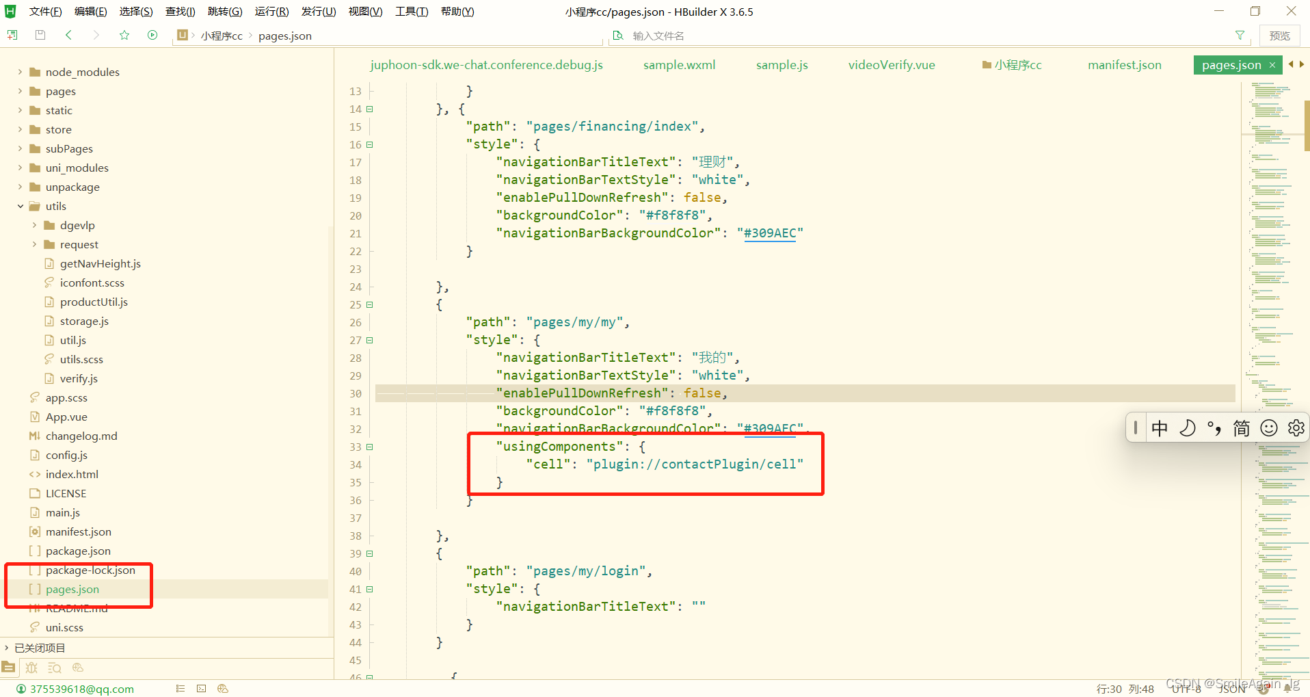Open storage.js file
The width and height of the screenshot is (1310, 697).
84,321
